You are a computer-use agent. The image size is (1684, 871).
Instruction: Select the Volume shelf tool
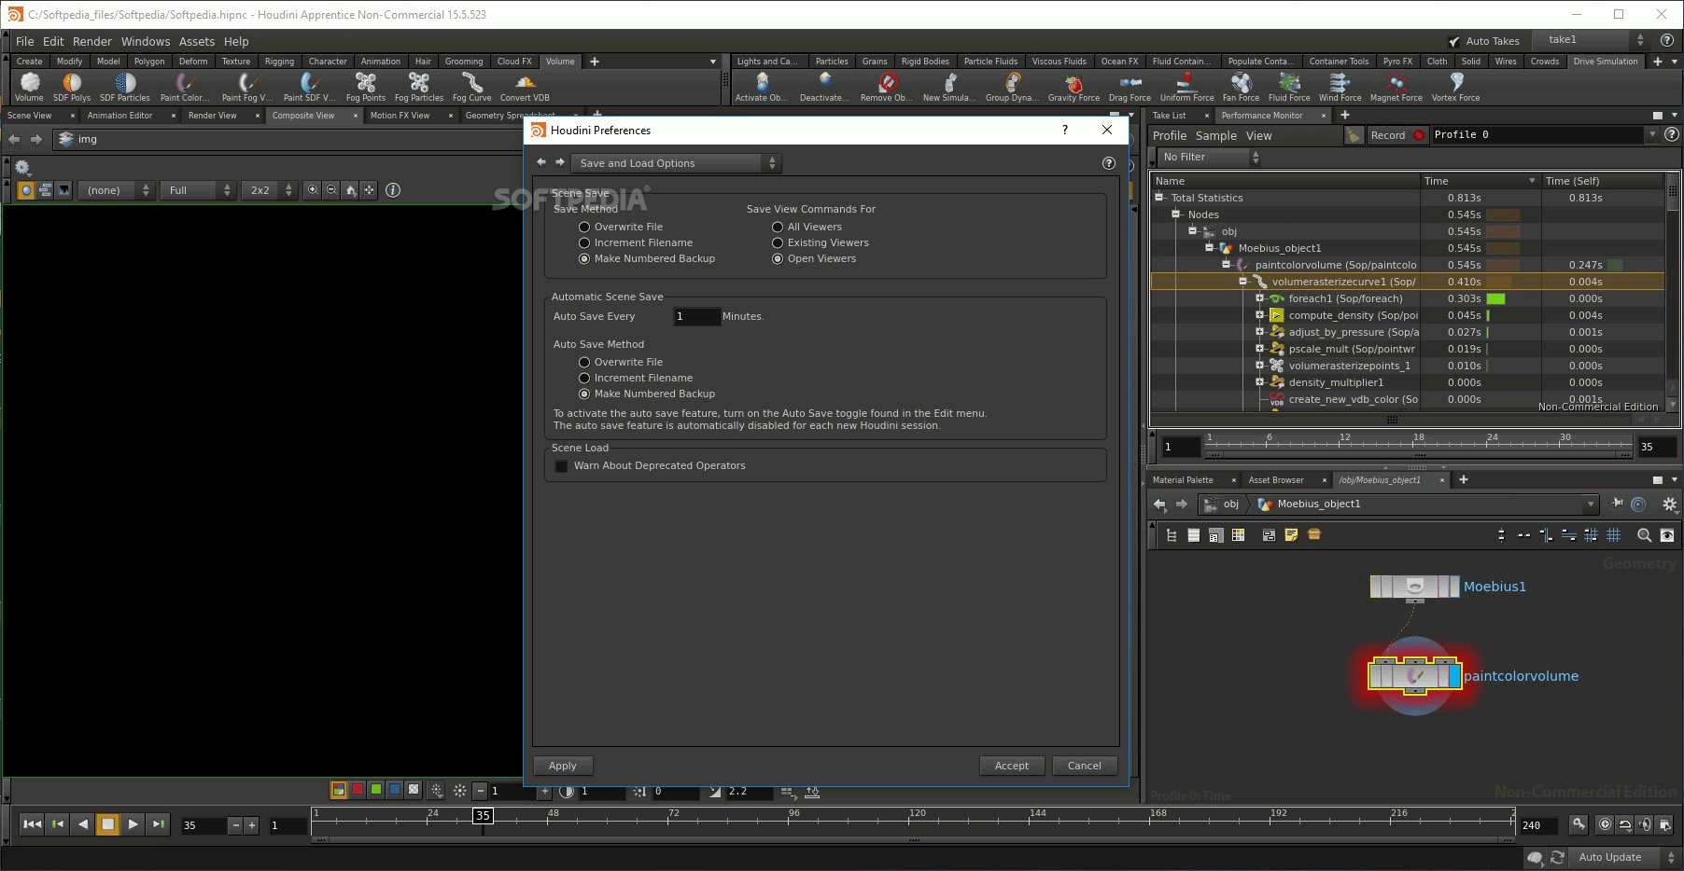[29, 87]
